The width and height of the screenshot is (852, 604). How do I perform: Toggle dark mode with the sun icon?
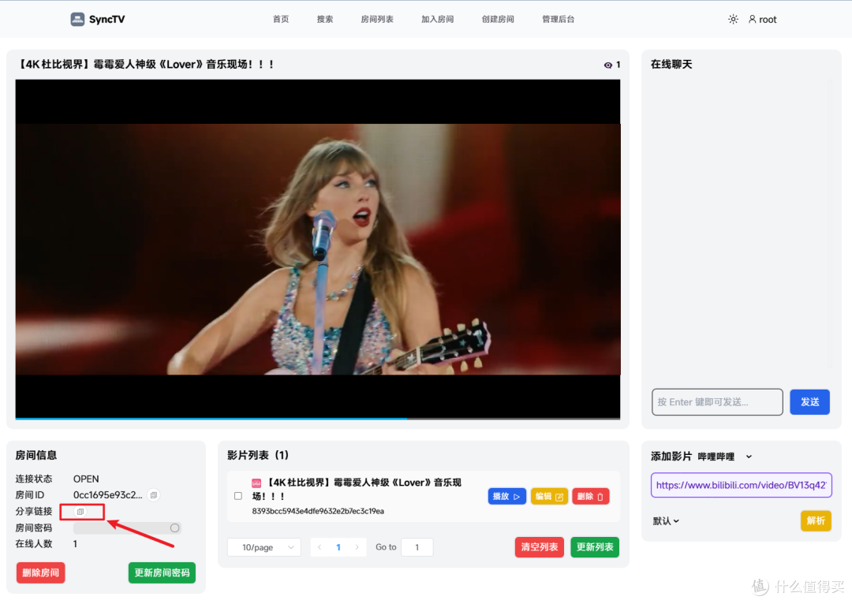tap(733, 18)
